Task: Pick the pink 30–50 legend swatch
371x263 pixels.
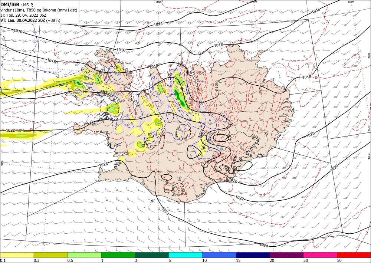Action: coord(321,255)
